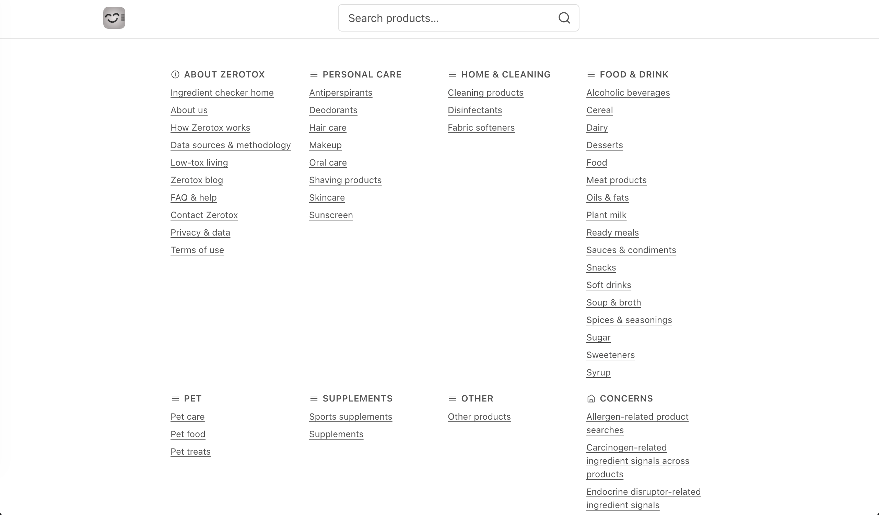Image resolution: width=879 pixels, height=515 pixels.
Task: Open the Pet treats category
Action: [190, 451]
